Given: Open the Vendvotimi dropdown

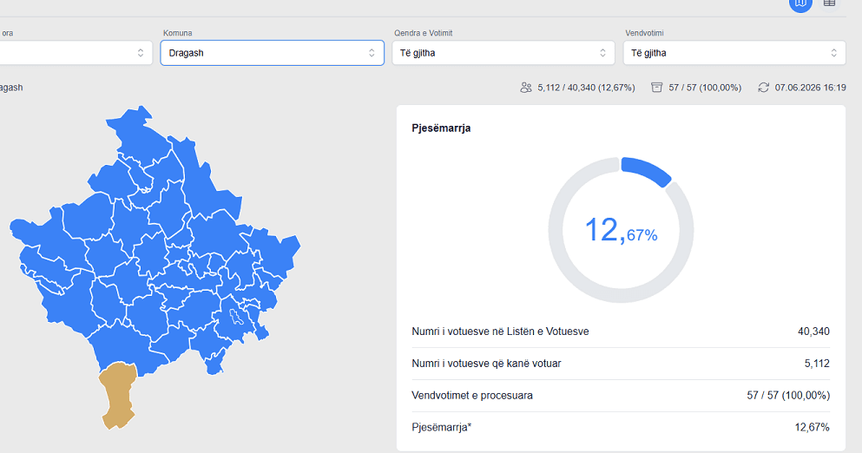Looking at the screenshot, I should (x=734, y=53).
